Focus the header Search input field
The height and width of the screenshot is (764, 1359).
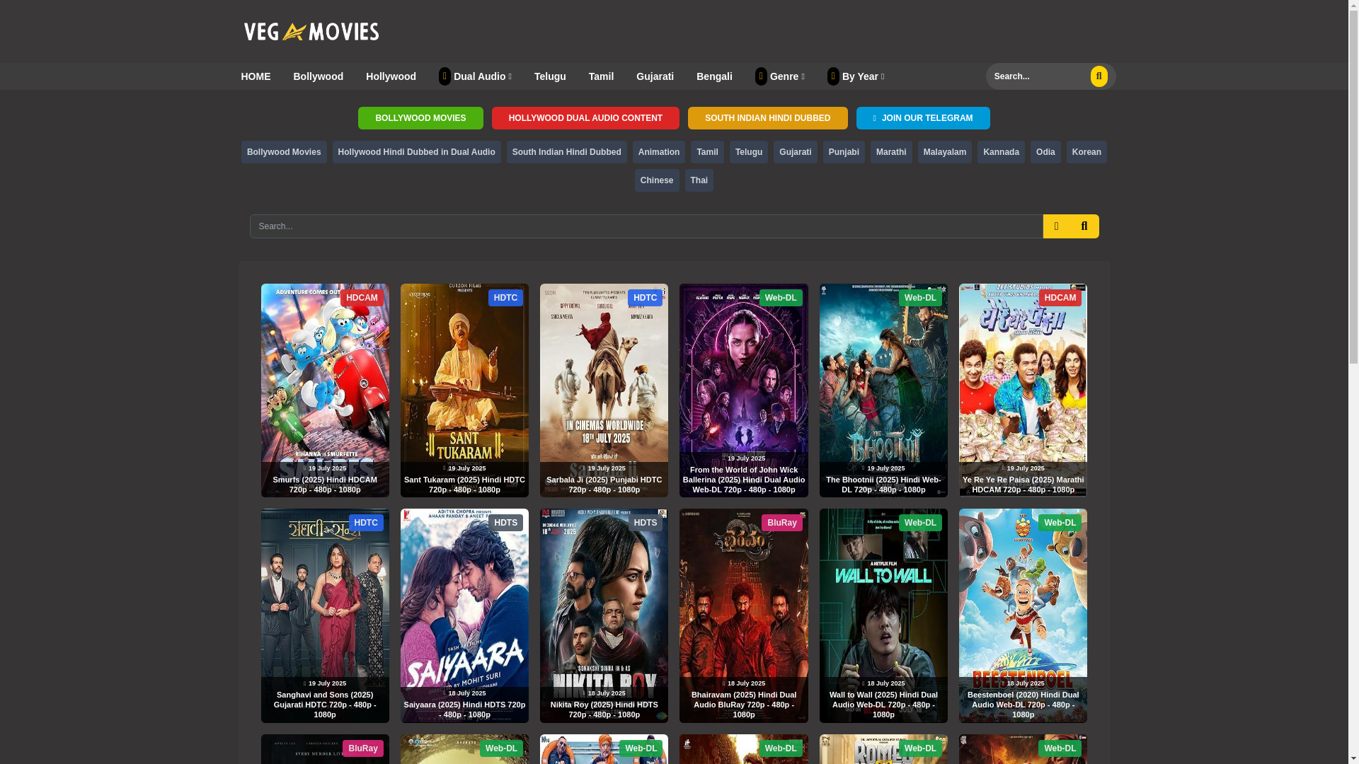tap(1038, 76)
